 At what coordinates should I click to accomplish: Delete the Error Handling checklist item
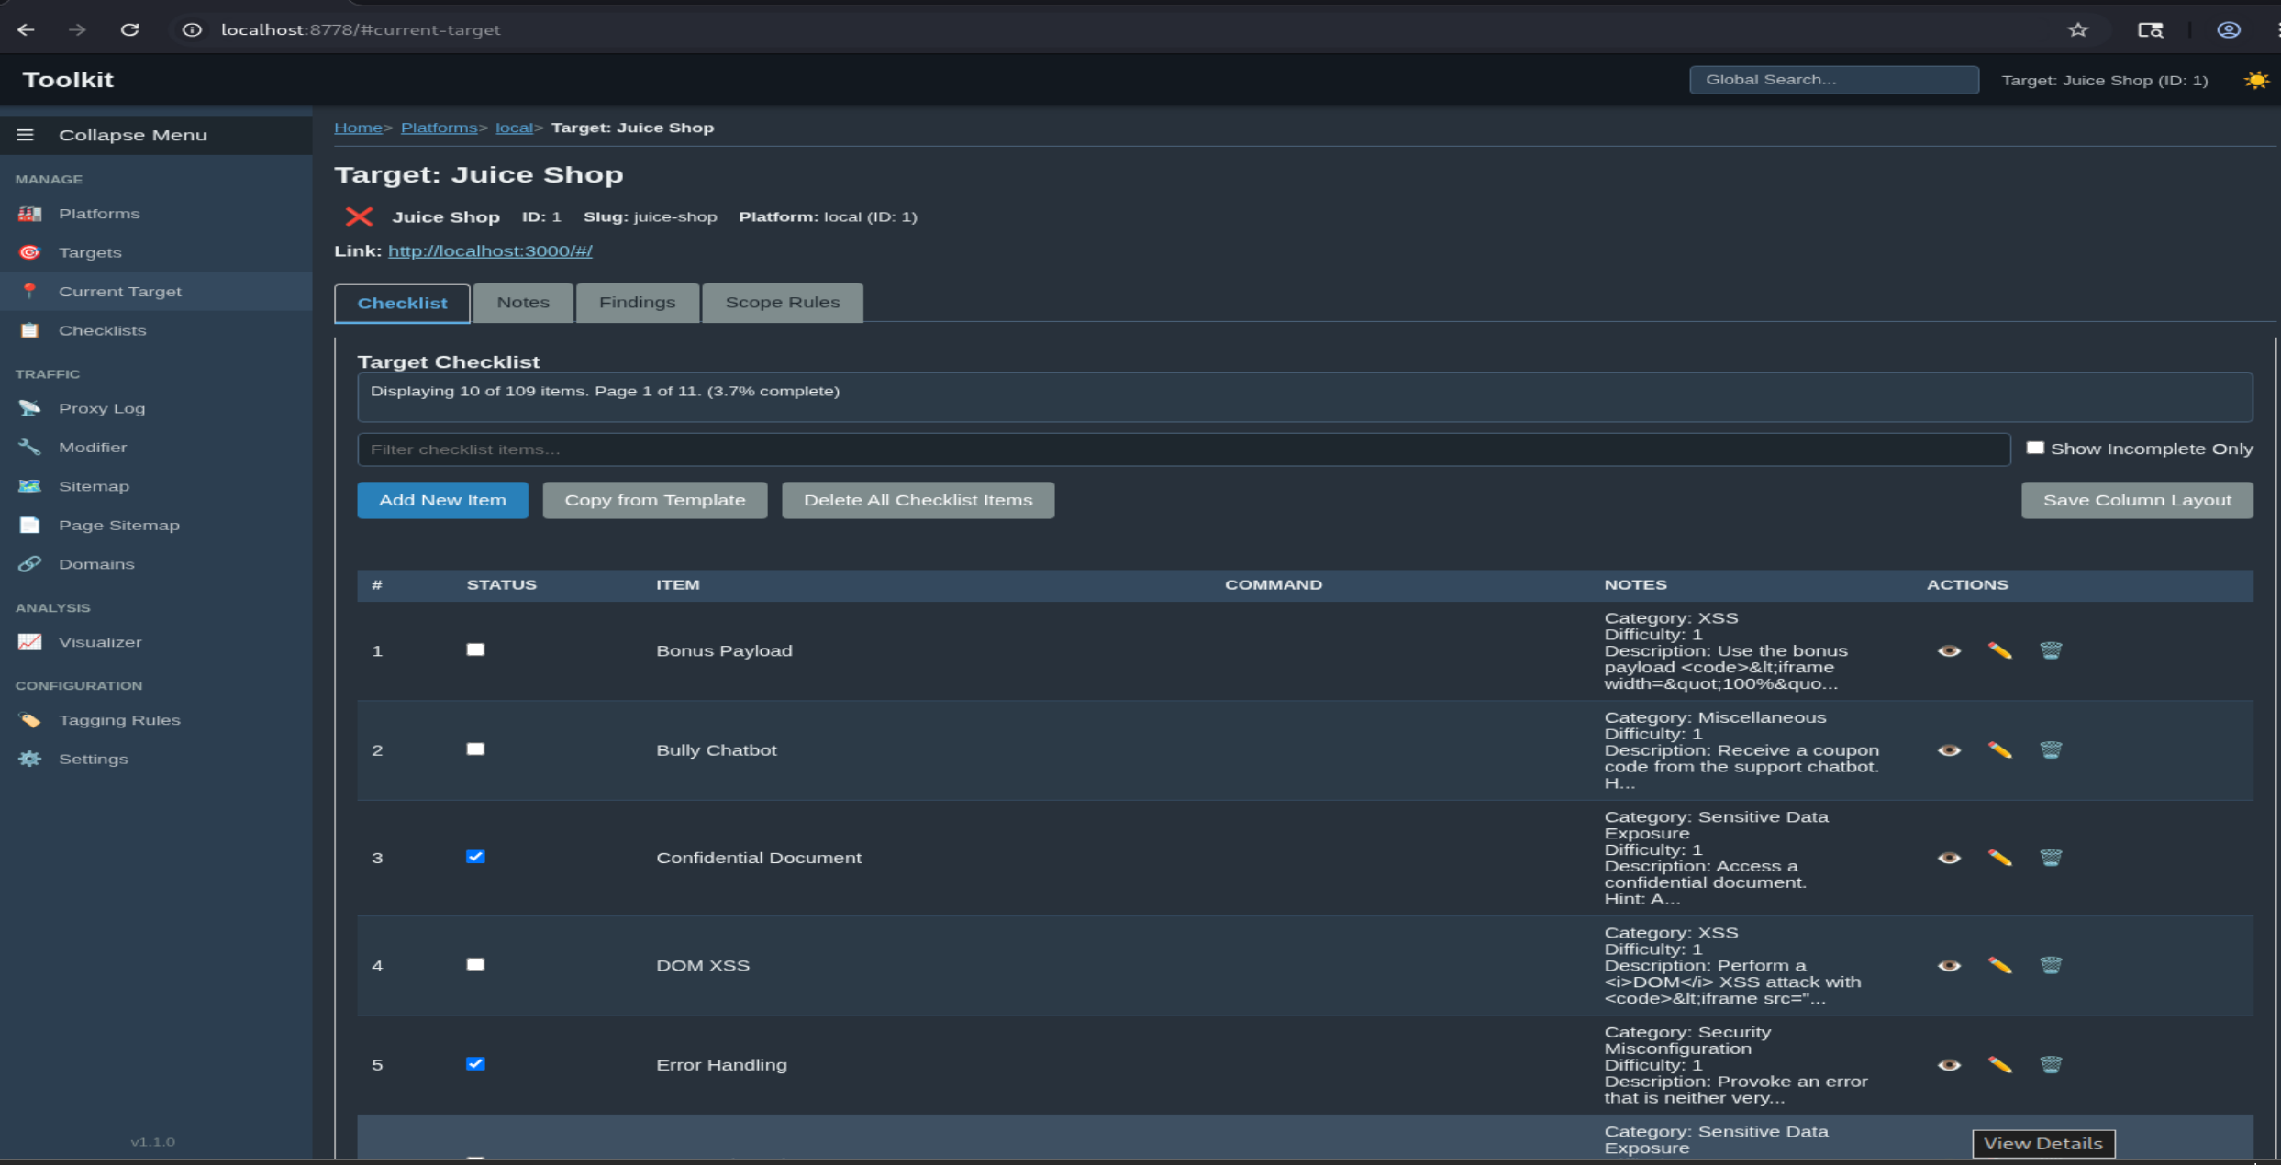(2053, 1065)
